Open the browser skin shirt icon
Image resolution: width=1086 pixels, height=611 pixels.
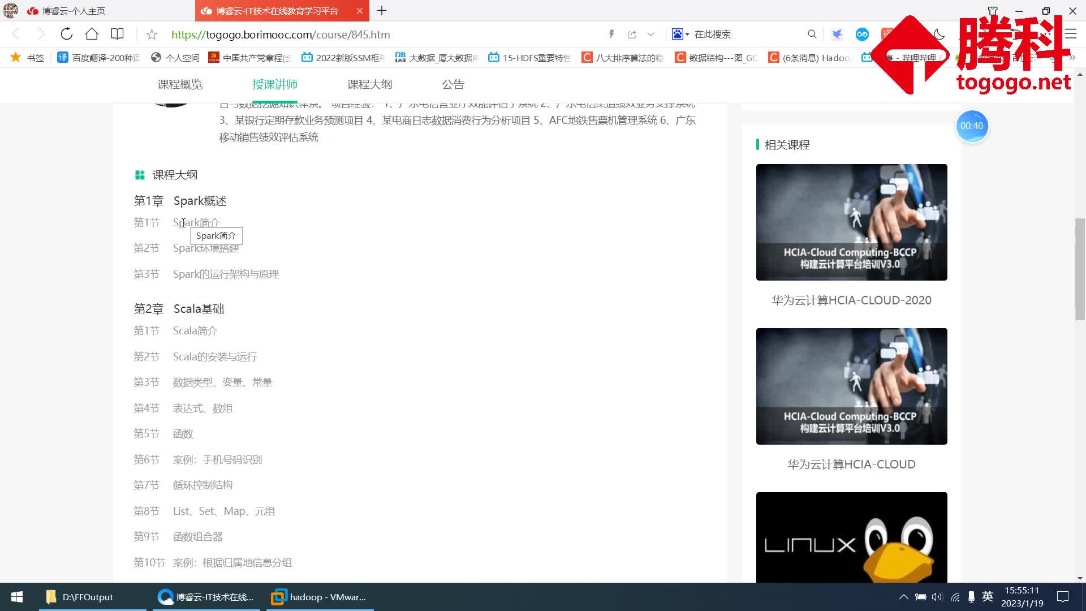[993, 11]
